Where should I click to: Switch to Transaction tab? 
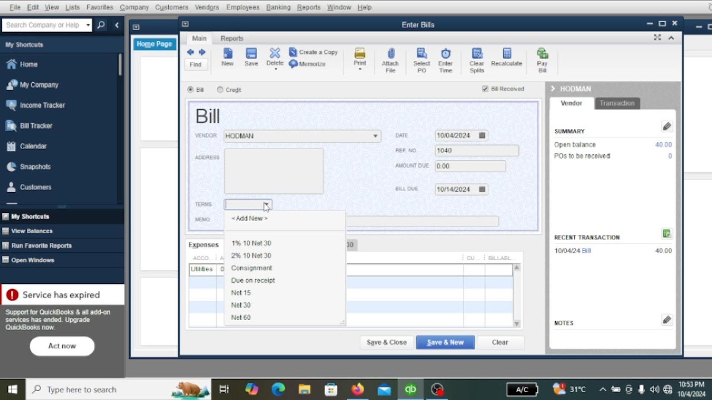click(617, 103)
